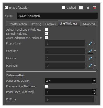Toggle the Enable/Disable checkbox
This screenshot has height=108, width=103.
tap(7, 8)
